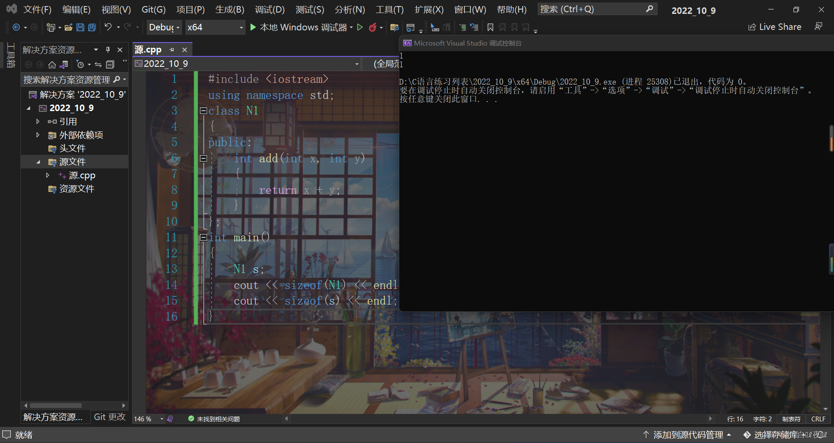Collapse the 源文件 folder node
This screenshot has width=834, height=443.
[x=38, y=162]
